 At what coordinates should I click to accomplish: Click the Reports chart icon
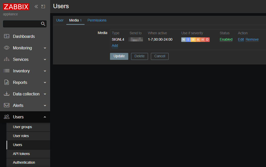click(x=7, y=82)
